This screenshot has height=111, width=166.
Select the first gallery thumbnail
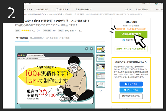(x=101, y=49)
